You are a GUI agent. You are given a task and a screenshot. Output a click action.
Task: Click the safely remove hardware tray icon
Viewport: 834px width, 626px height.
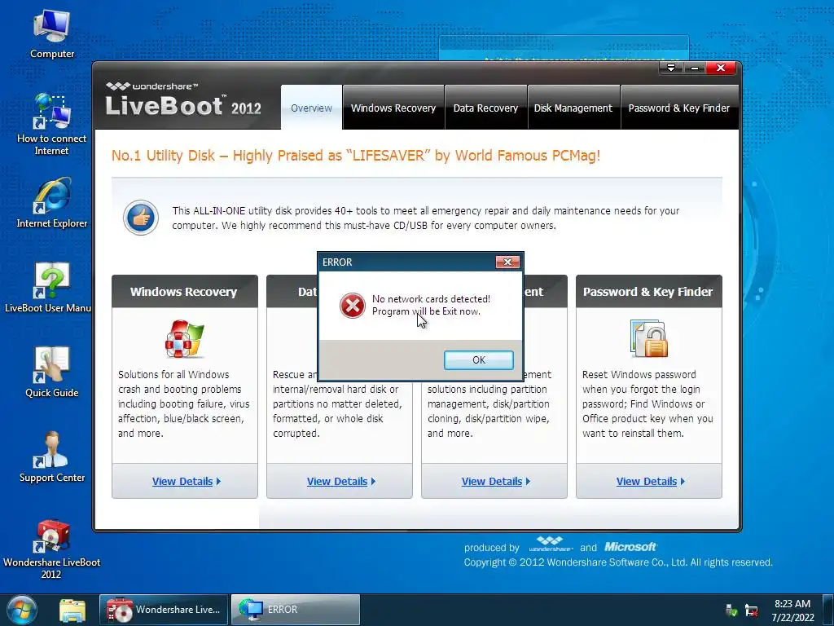[x=731, y=610]
